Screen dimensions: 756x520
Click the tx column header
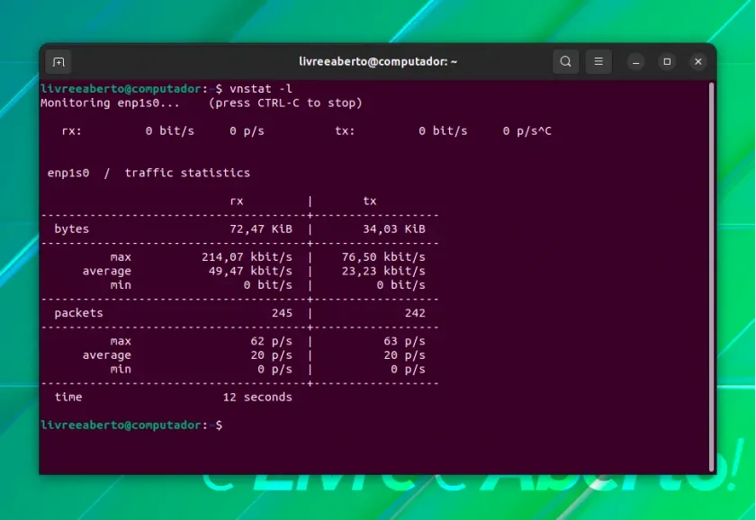pos(369,201)
